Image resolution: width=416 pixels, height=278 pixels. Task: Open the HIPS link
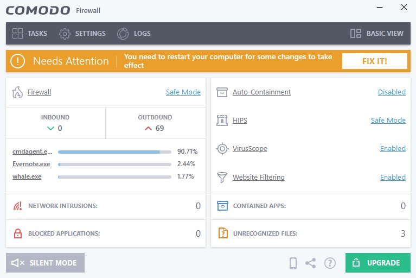point(240,121)
